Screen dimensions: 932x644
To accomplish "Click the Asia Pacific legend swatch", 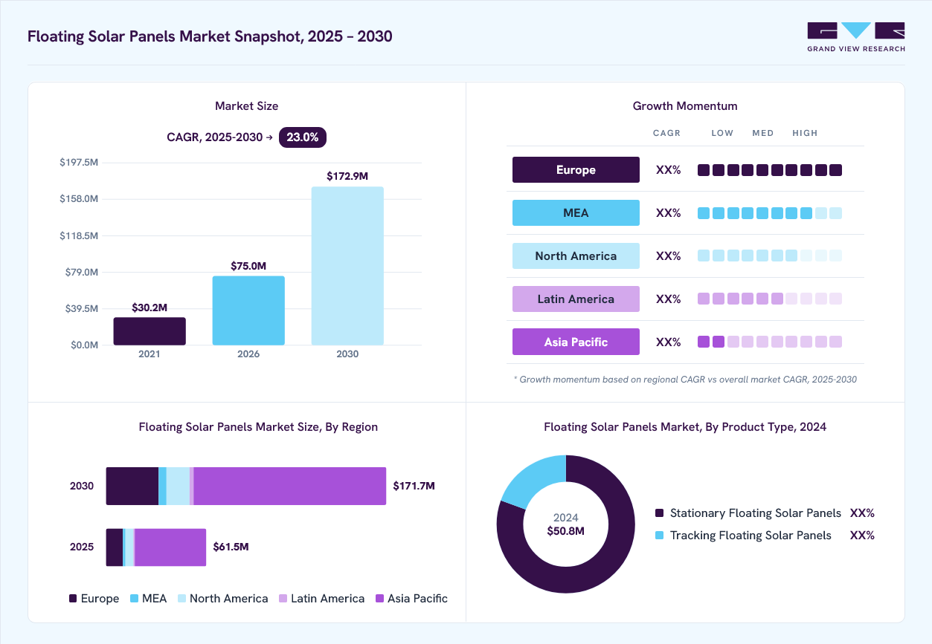I will coord(379,598).
